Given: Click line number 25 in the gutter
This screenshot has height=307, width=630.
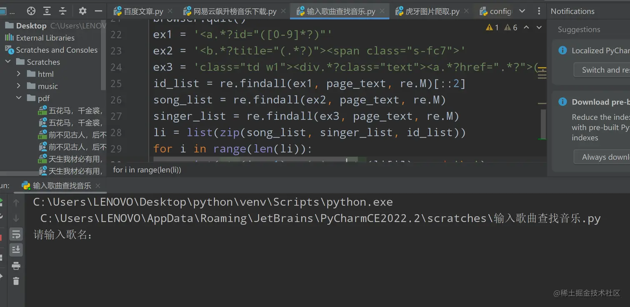Looking at the screenshot, I should coord(116,84).
